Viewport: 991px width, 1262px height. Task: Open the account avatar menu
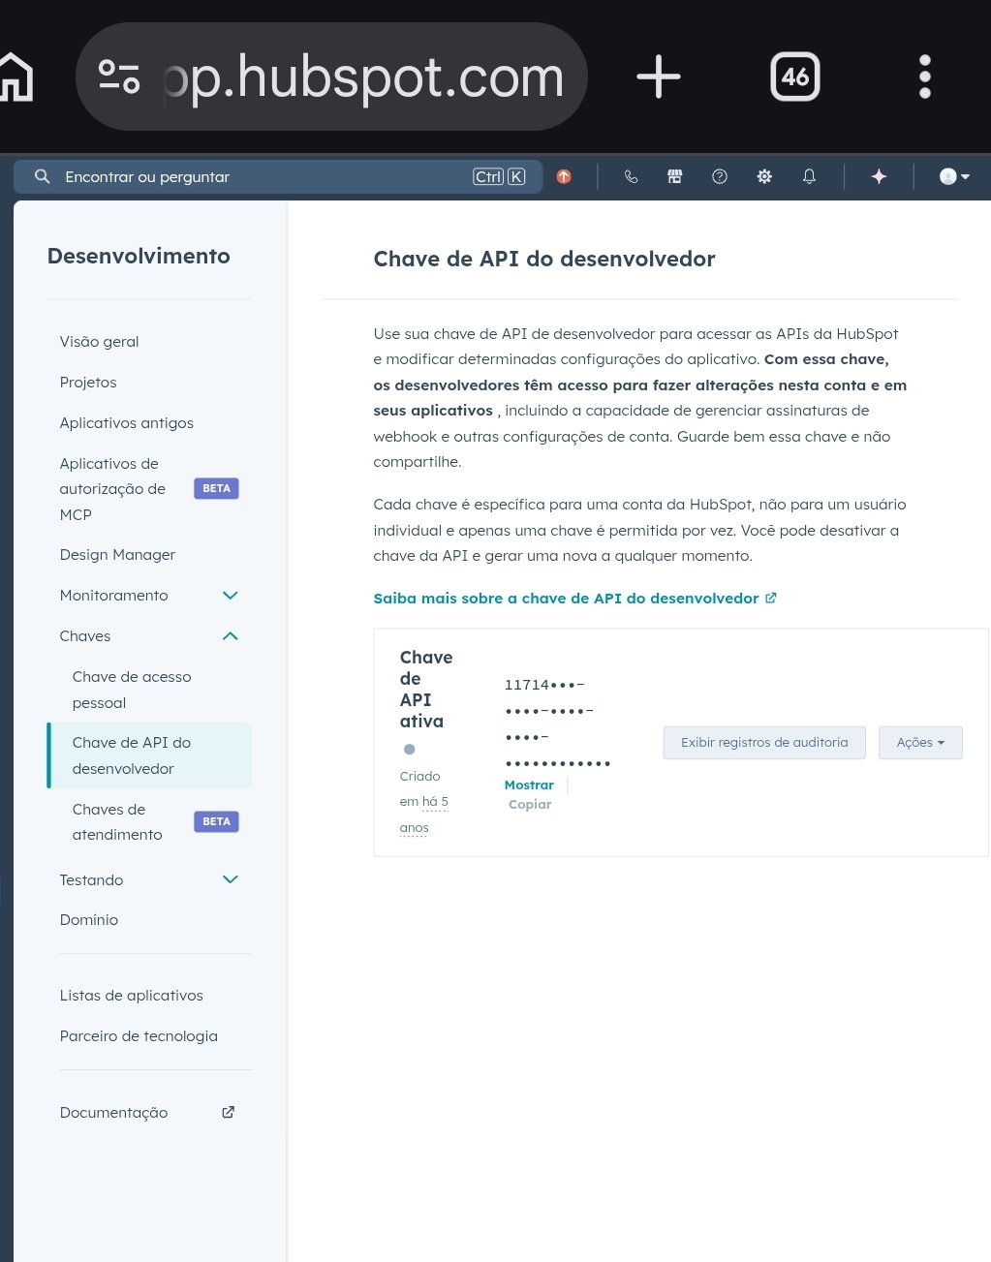click(953, 176)
